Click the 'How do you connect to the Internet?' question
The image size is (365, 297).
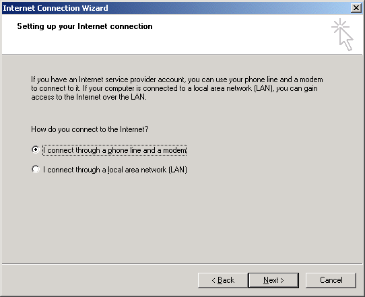(90, 129)
